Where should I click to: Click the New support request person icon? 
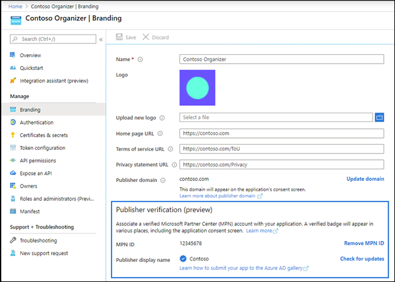point(13,253)
